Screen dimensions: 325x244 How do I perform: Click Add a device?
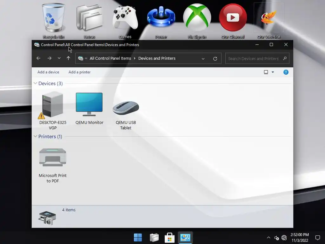point(48,72)
